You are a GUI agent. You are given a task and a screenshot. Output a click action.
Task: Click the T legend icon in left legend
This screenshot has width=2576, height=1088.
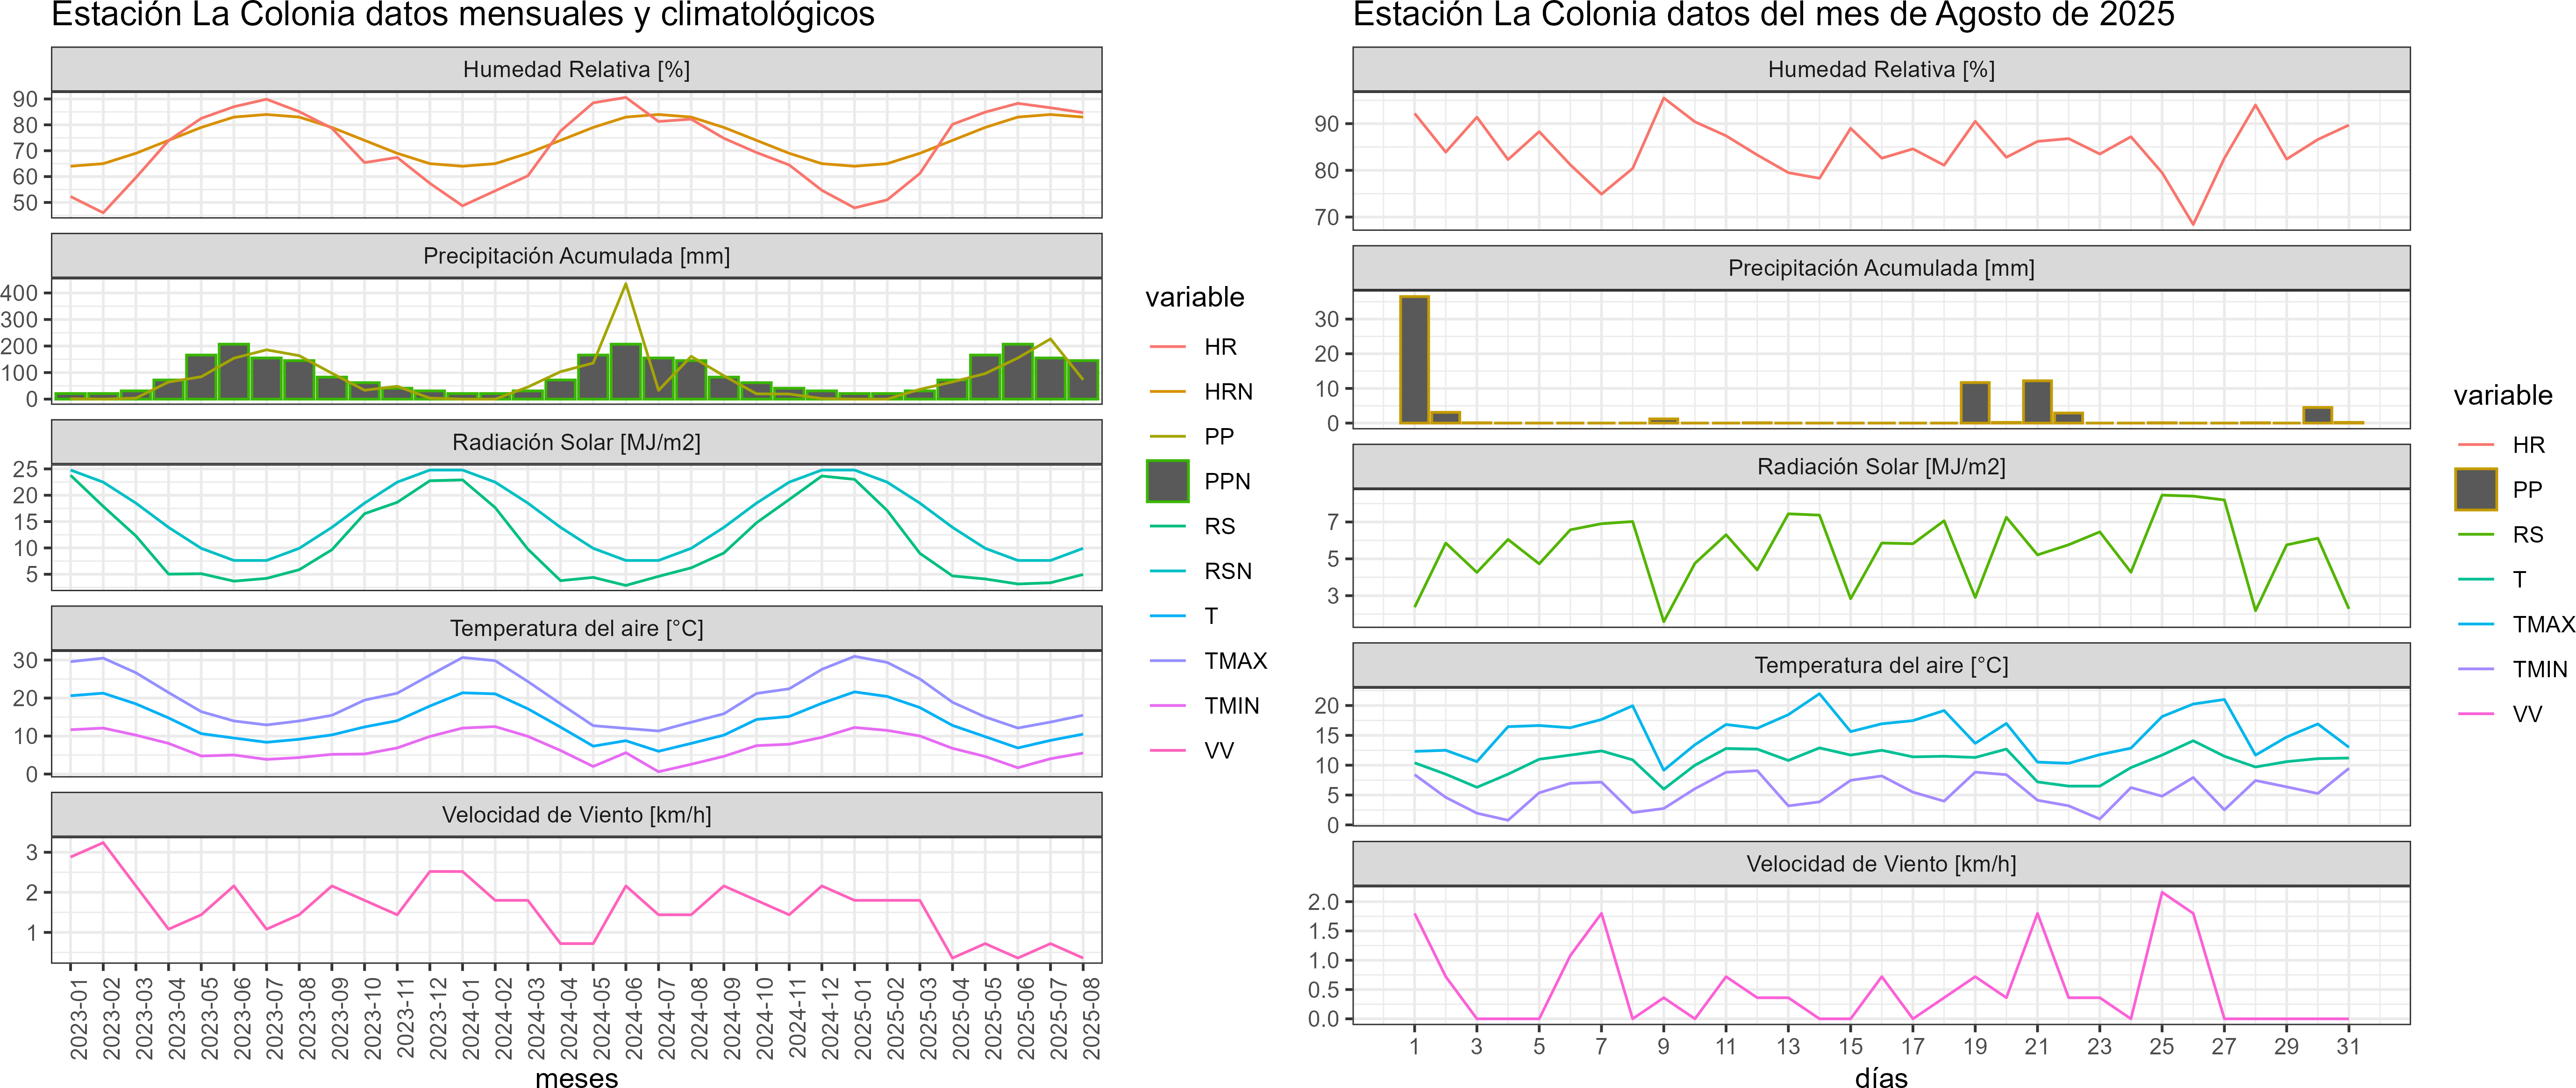click(1167, 616)
